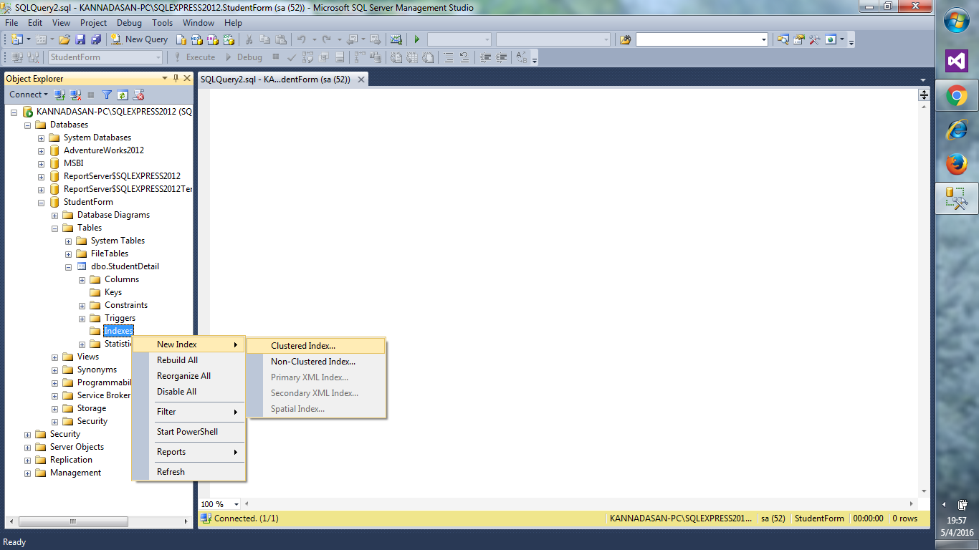
Task: Click the Open File folder icon
Action: (x=64, y=39)
